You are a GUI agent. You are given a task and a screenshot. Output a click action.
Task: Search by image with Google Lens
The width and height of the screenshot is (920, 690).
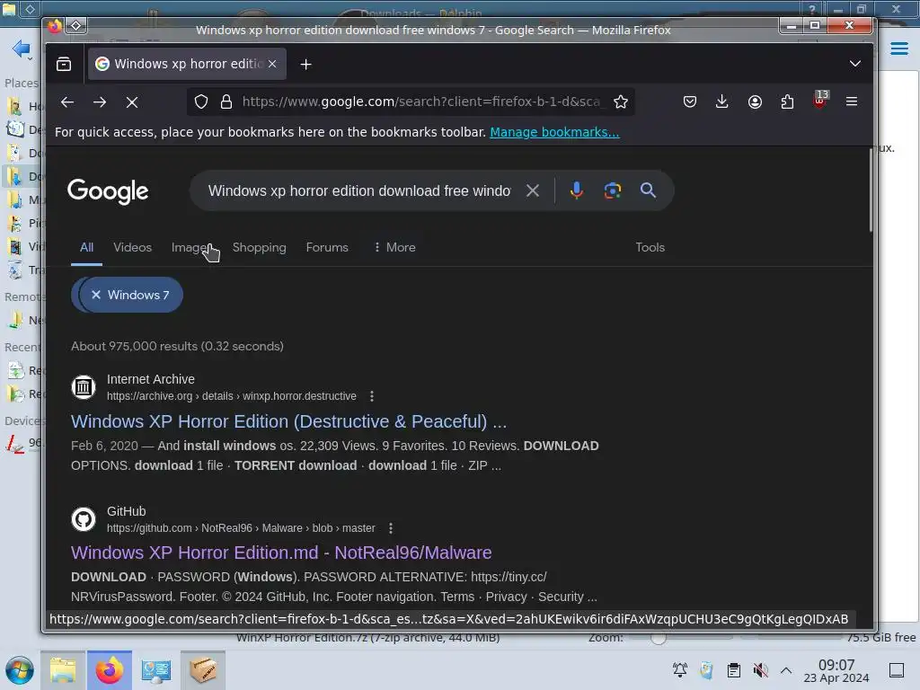(x=612, y=190)
